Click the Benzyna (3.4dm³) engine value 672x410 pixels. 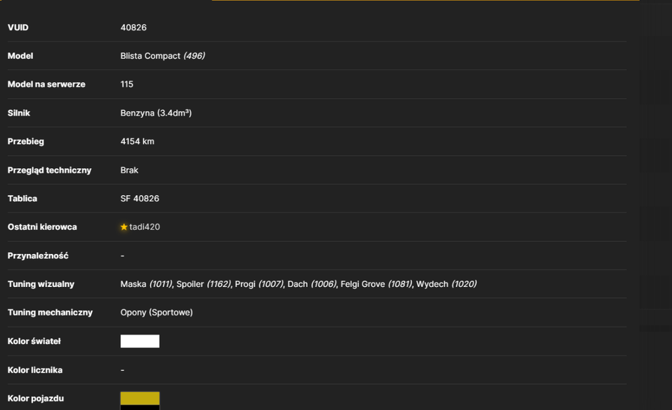(156, 113)
